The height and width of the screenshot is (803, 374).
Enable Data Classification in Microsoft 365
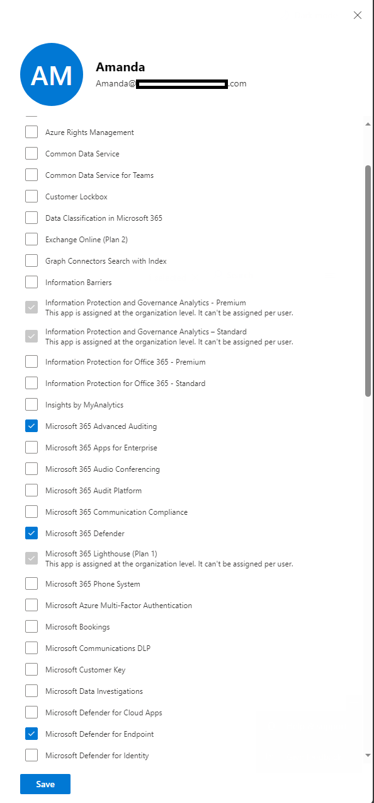31,217
